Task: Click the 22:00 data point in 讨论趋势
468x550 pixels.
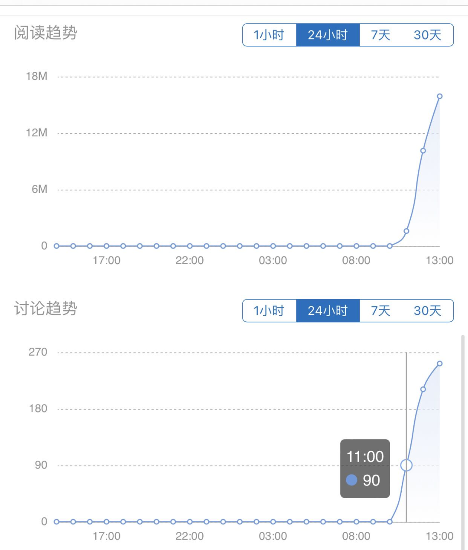Action: click(190, 522)
